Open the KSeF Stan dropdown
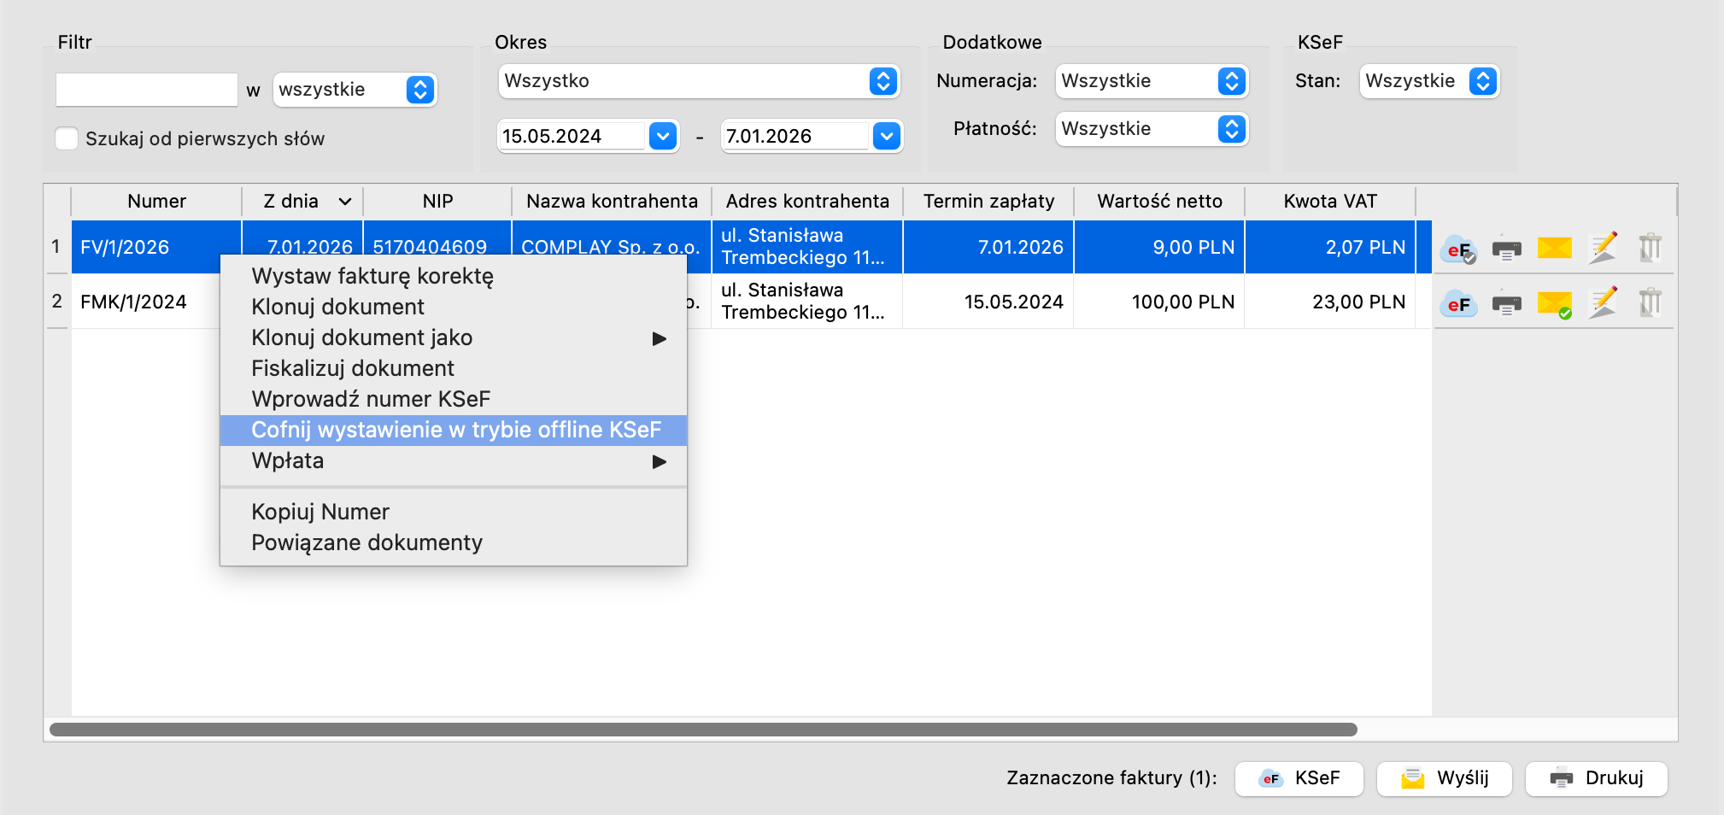The height and width of the screenshot is (815, 1724). (1428, 81)
